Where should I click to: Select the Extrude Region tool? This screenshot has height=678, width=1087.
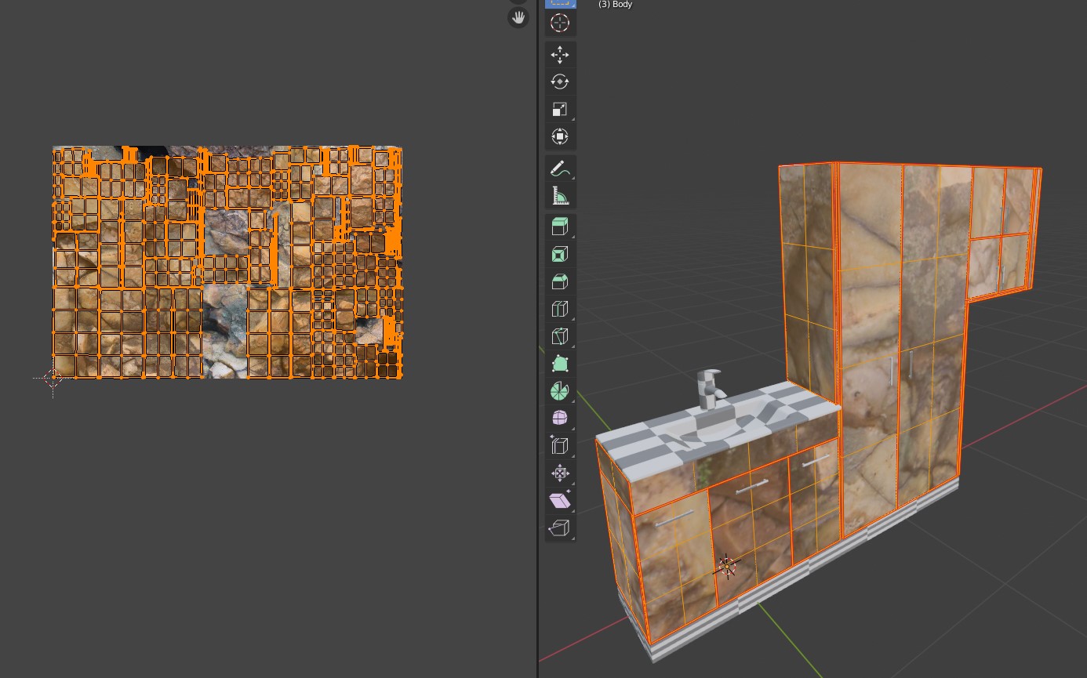560,227
